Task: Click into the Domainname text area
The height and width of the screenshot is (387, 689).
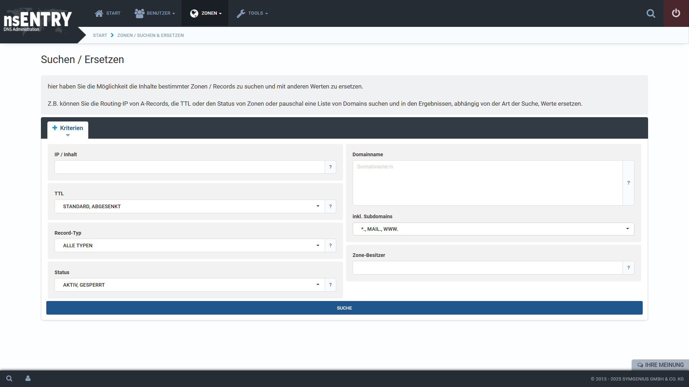Action: pos(487,183)
